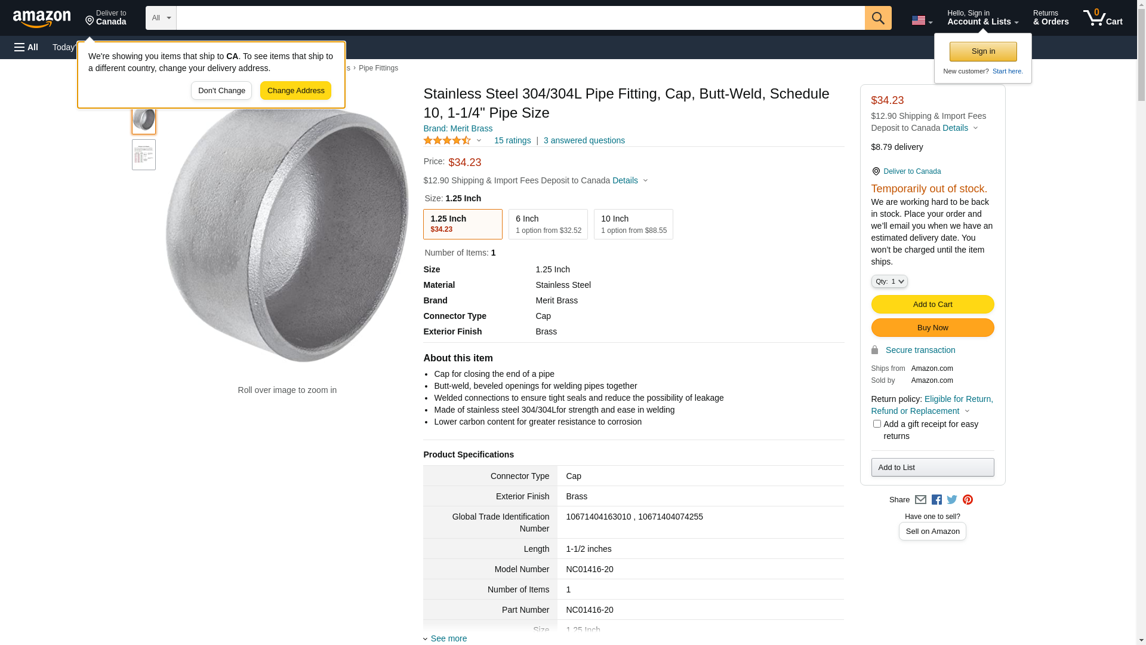Click the Change Address button

click(295, 91)
